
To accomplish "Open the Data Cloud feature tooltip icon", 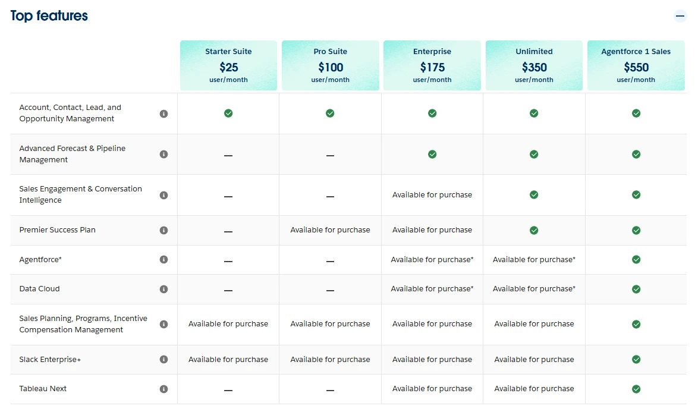I will point(164,289).
